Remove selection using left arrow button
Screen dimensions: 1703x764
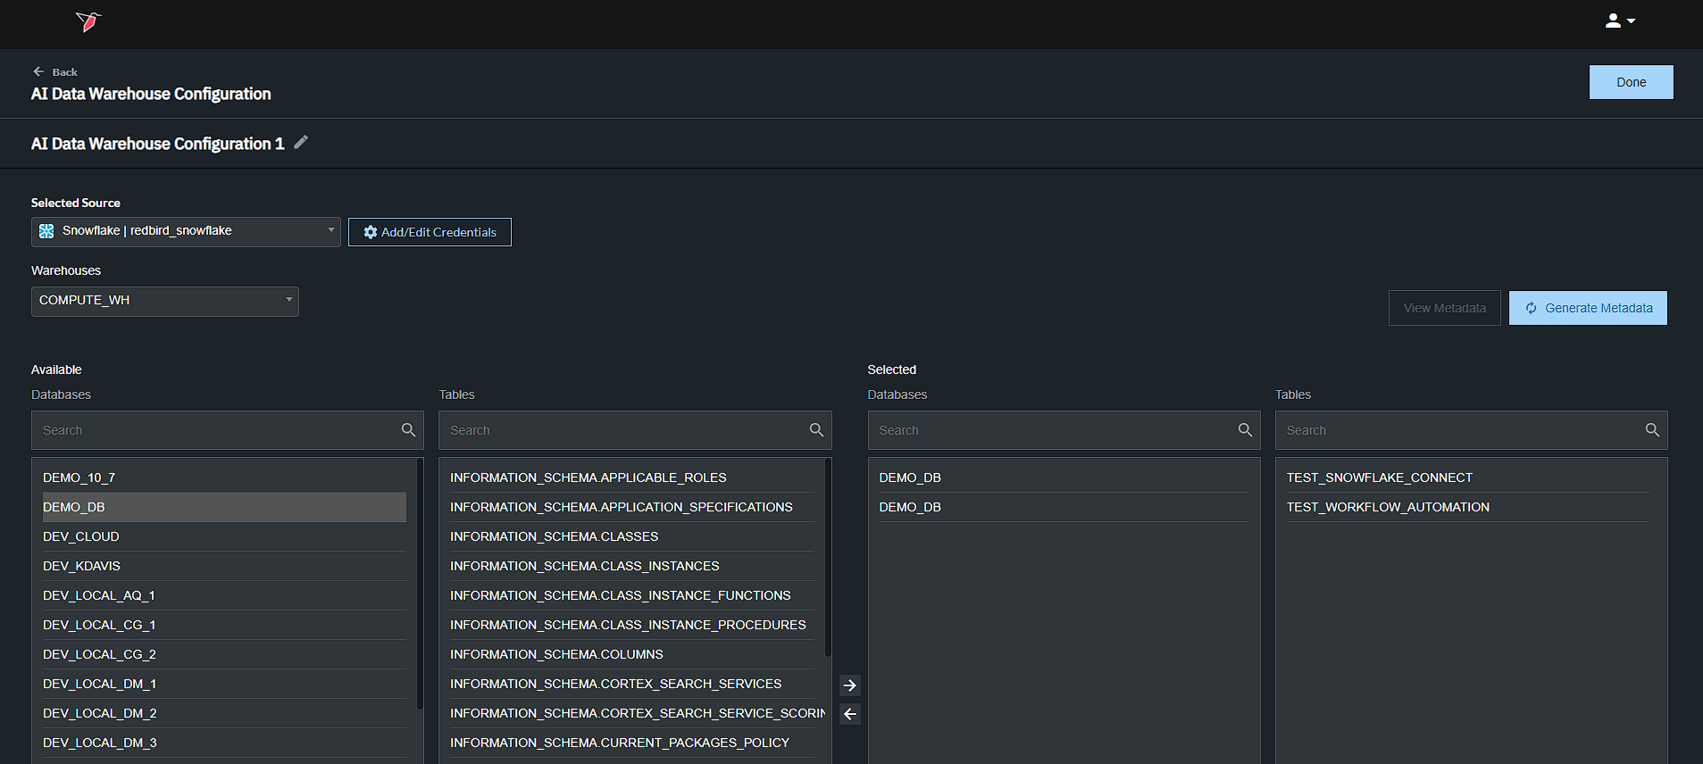[x=850, y=714]
